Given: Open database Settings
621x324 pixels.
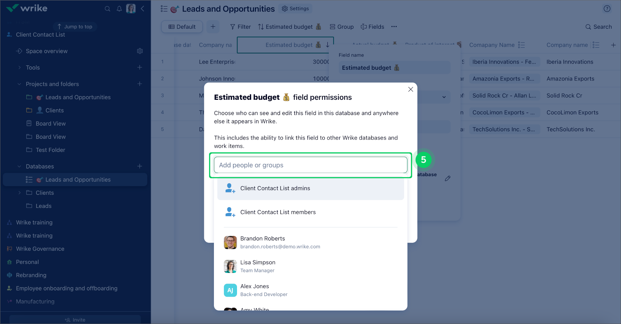Looking at the screenshot, I should [295, 9].
